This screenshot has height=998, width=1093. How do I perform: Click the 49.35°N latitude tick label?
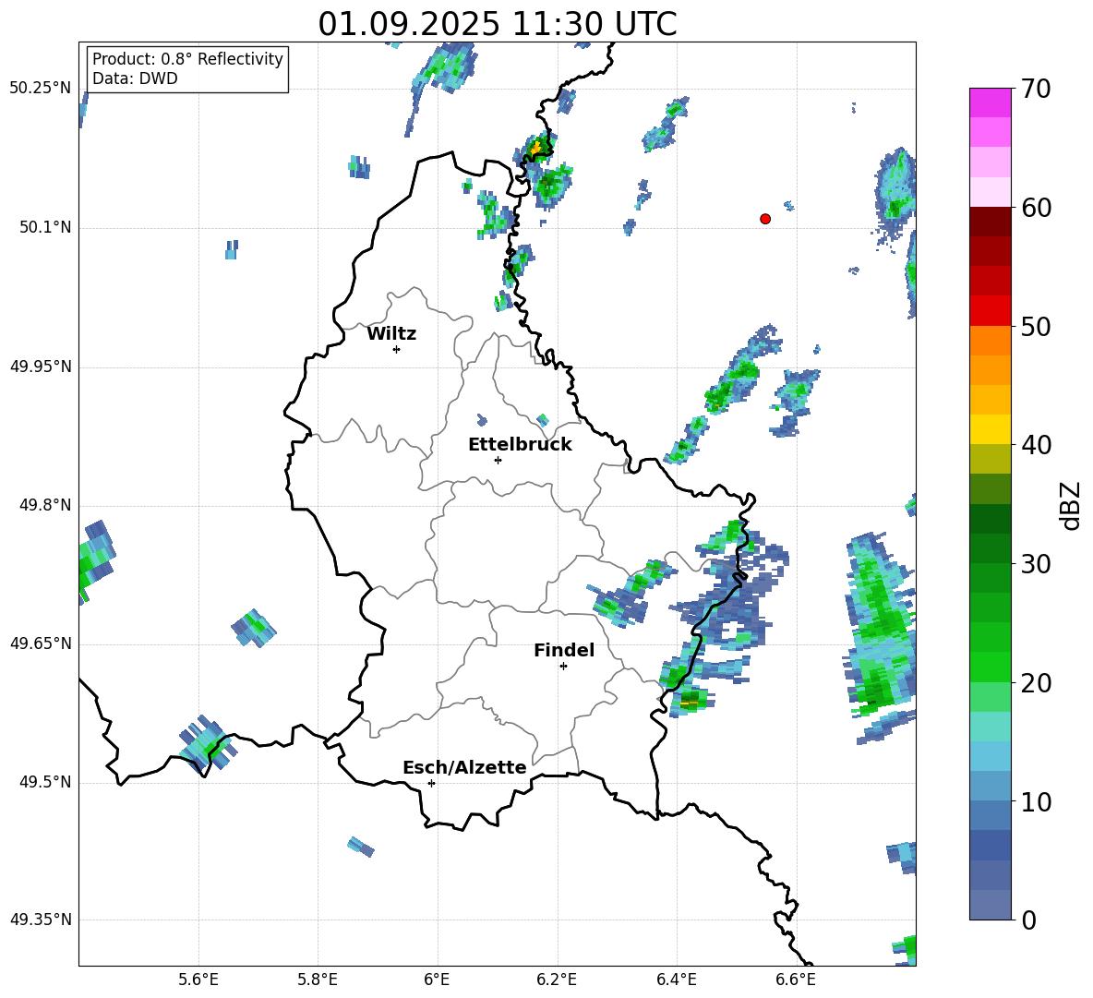(40, 920)
